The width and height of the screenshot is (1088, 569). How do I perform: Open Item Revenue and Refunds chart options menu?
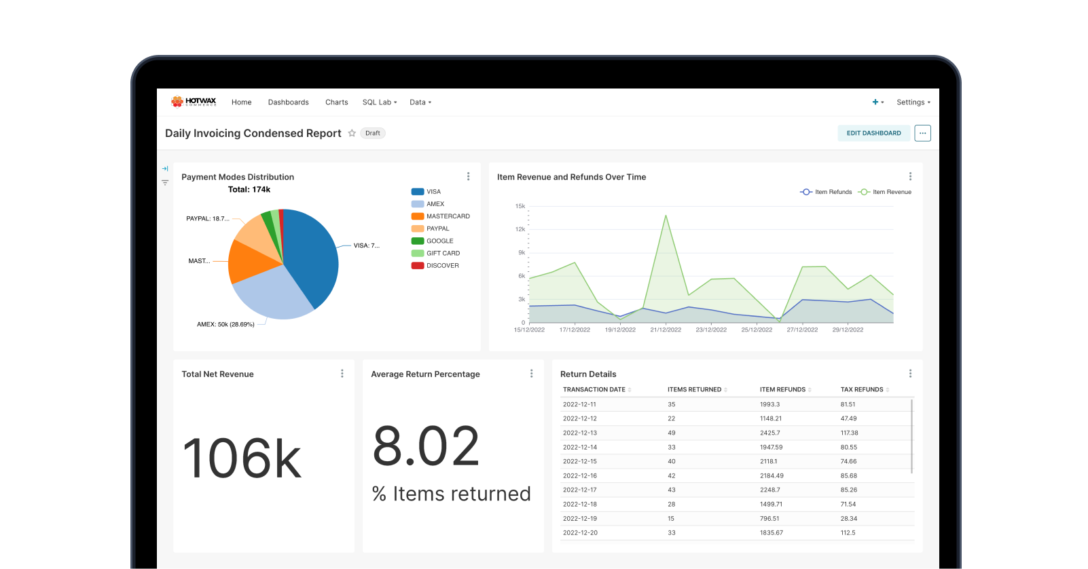coord(910,176)
